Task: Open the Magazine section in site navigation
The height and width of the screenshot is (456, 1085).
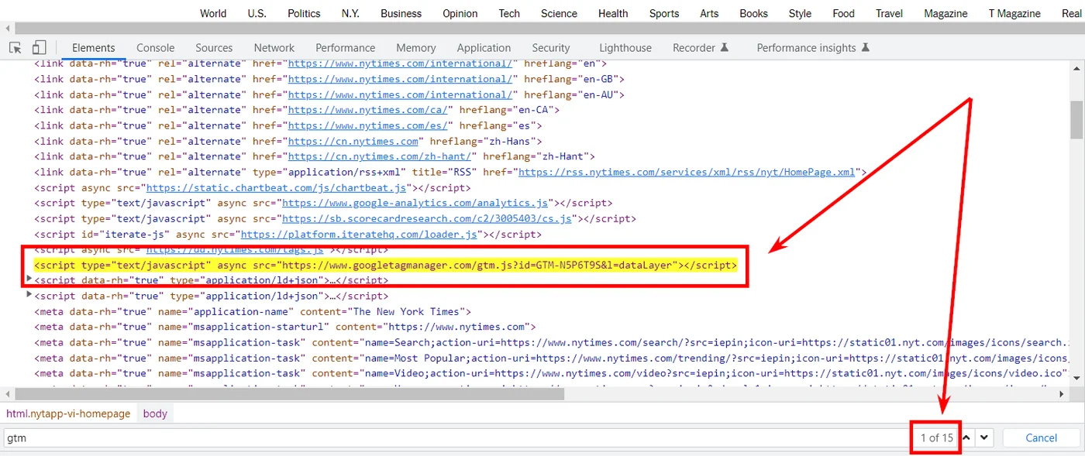Action: [945, 13]
